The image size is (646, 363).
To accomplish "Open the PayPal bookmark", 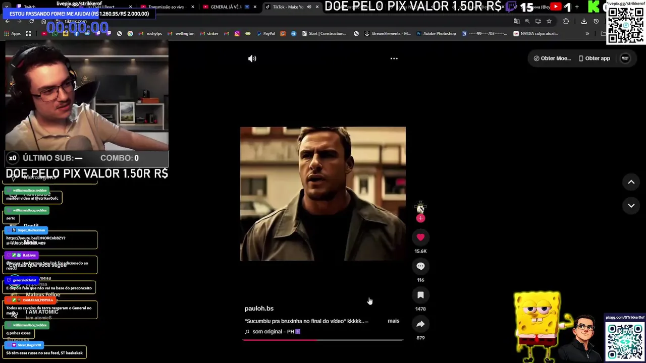I will pos(265,34).
